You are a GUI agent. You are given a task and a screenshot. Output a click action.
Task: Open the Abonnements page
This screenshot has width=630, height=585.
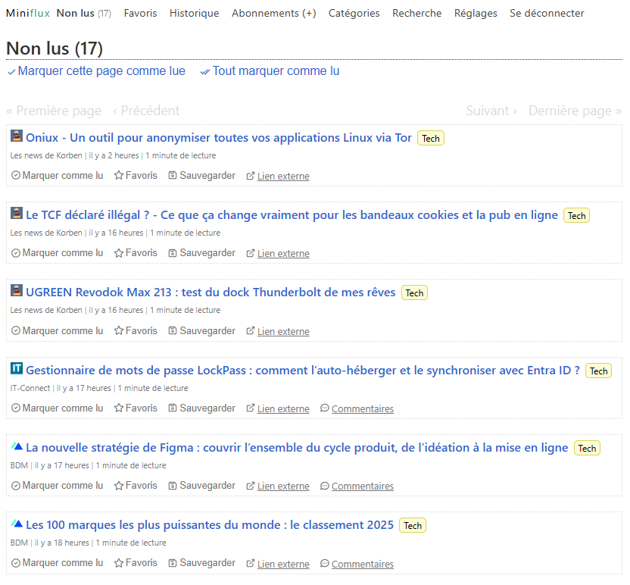[x=264, y=14]
